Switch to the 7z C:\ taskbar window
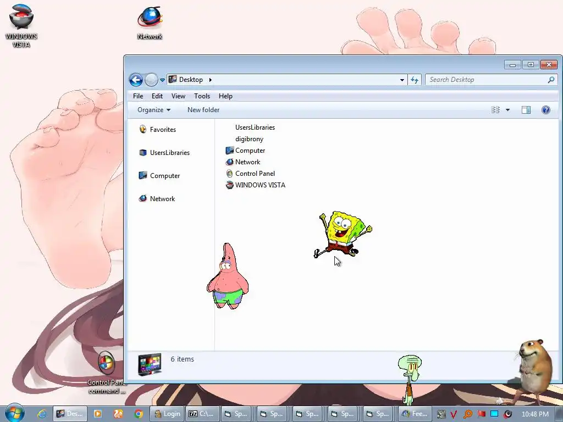Viewport: 563px width, 422px height. (203, 414)
